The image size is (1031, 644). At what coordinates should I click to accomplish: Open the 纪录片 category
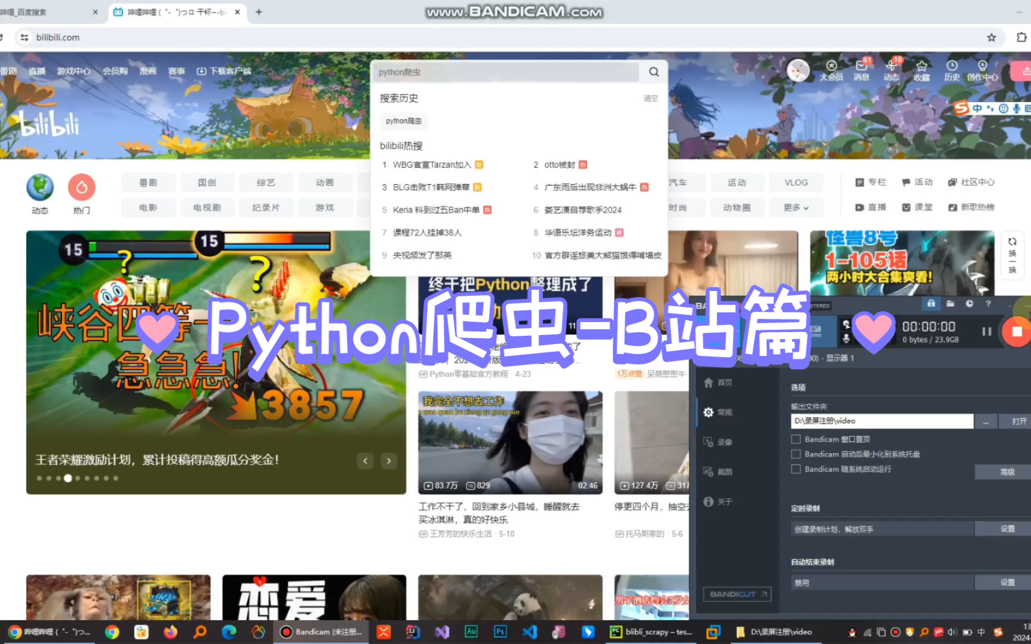click(266, 208)
